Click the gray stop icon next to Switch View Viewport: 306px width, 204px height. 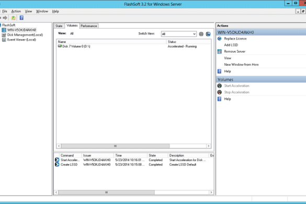[201, 34]
